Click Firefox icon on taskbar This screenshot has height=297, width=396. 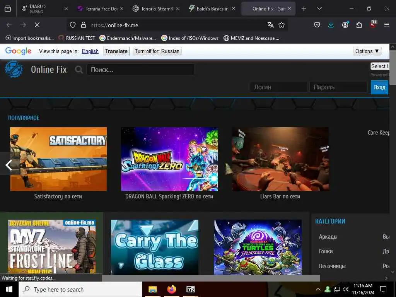click(171, 289)
